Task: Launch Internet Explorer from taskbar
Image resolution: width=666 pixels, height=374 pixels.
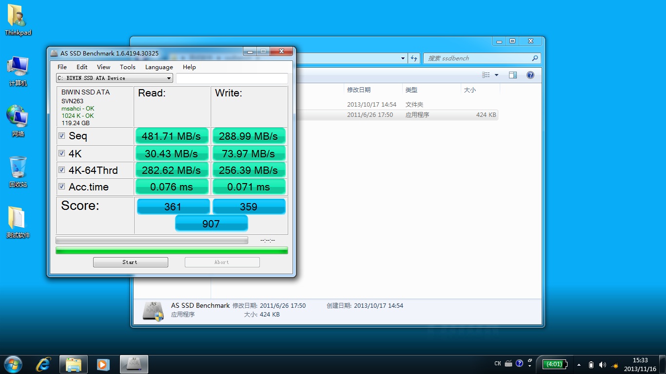Action: pyautogui.click(x=44, y=364)
